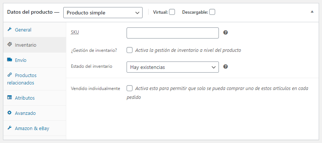Open the Envío tab

tap(35, 60)
